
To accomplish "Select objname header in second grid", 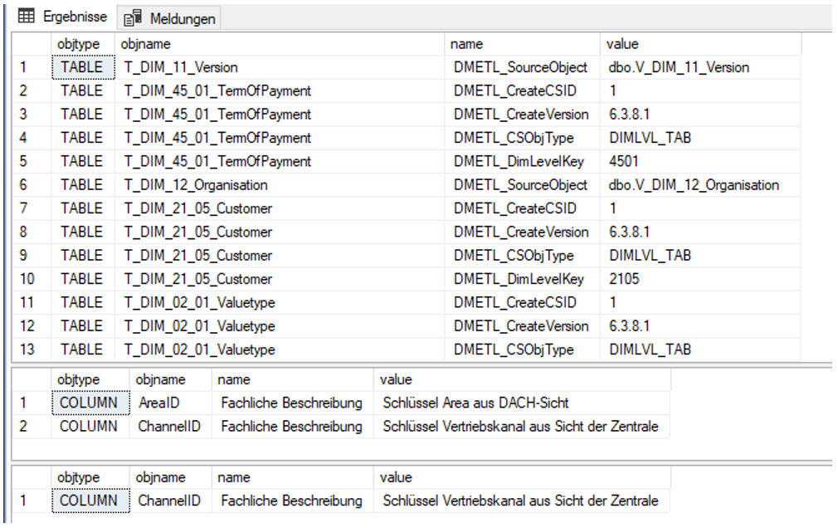I will point(170,380).
